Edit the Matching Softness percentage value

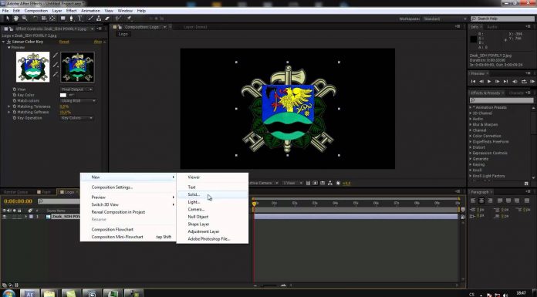tap(65, 112)
